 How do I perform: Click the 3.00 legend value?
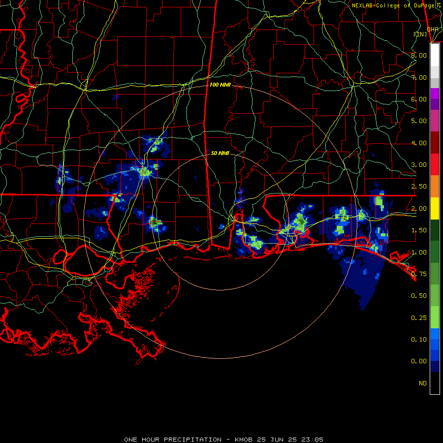pos(419,165)
